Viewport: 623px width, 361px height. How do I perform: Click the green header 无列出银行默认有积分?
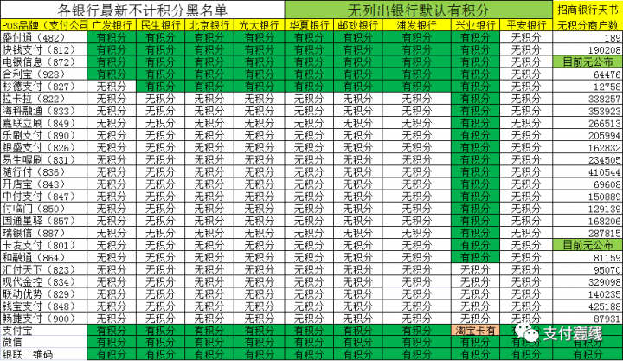[x=419, y=10]
